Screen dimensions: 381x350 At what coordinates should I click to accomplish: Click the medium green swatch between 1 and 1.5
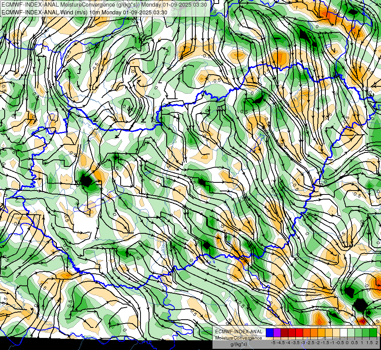(x=366, y=332)
